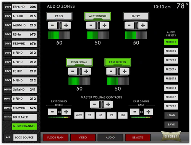
Task: Choose DTV10 SpikeHD 241 source
Action: click(20, 89)
